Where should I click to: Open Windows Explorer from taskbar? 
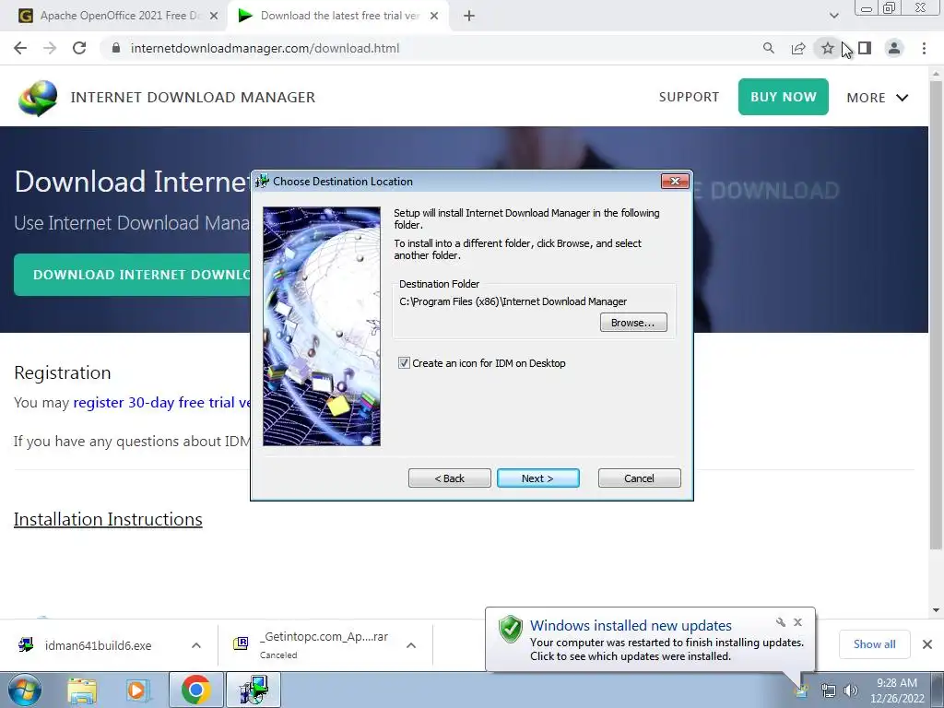click(81, 690)
